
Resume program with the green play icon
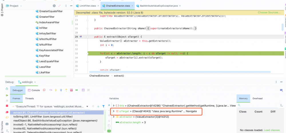7,95
